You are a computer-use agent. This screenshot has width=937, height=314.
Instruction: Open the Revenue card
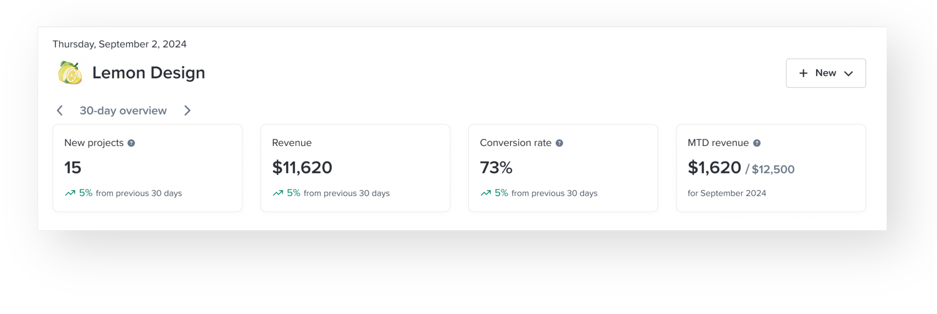click(x=355, y=168)
